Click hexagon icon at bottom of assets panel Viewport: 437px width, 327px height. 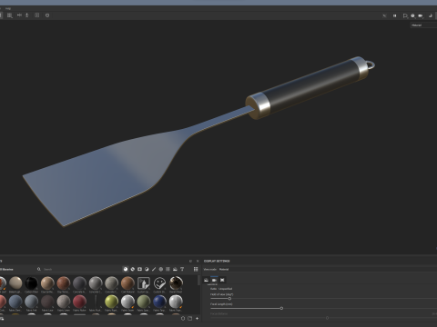(x=183, y=318)
